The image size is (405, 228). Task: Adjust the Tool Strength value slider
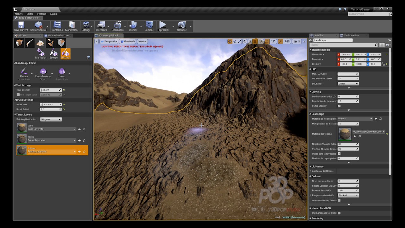(x=51, y=90)
